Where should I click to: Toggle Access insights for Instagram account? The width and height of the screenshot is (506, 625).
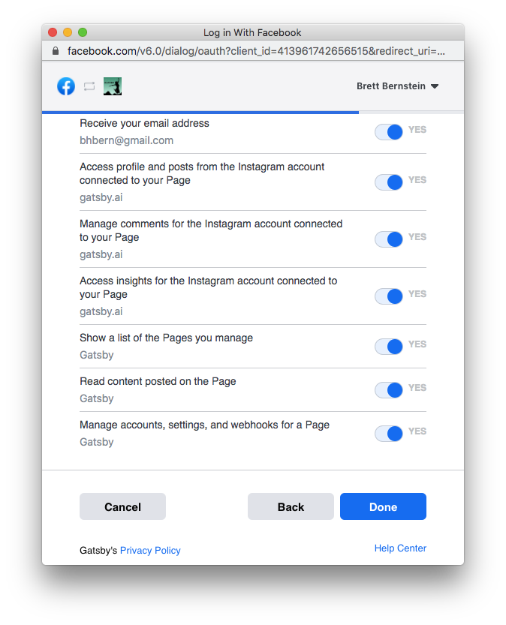[389, 296]
